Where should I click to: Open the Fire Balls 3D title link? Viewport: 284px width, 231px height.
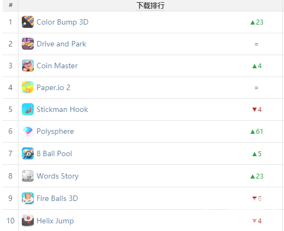[x=57, y=198]
